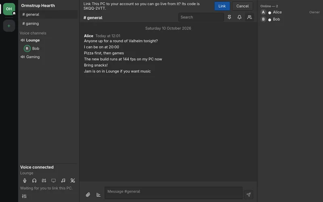Screen dimensions: 323x202
Task: Open the Ormstrup Hearth server name header
Action: [38, 6]
